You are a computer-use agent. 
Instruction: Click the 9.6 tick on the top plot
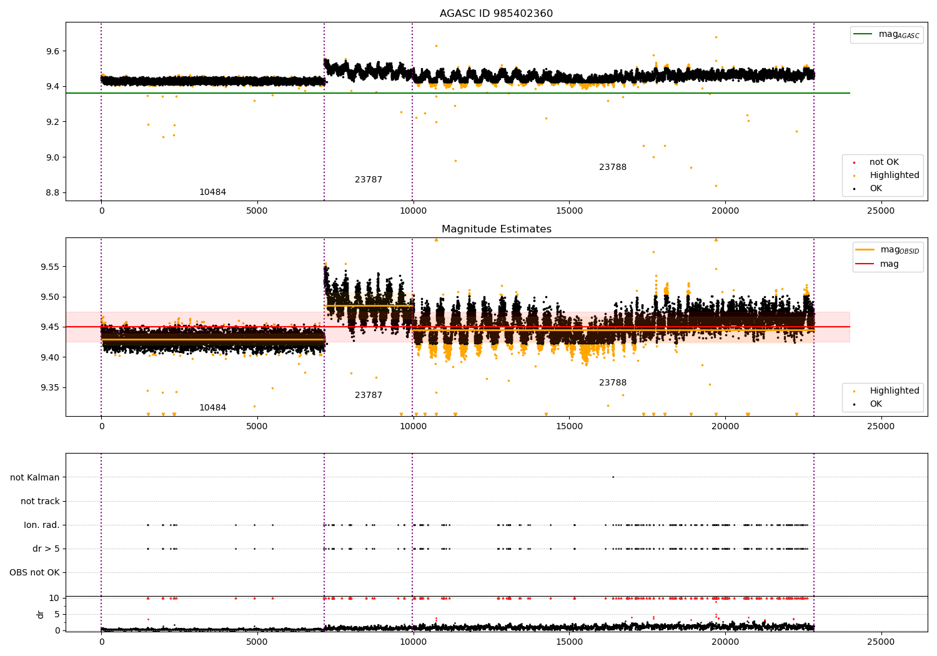(x=52, y=51)
